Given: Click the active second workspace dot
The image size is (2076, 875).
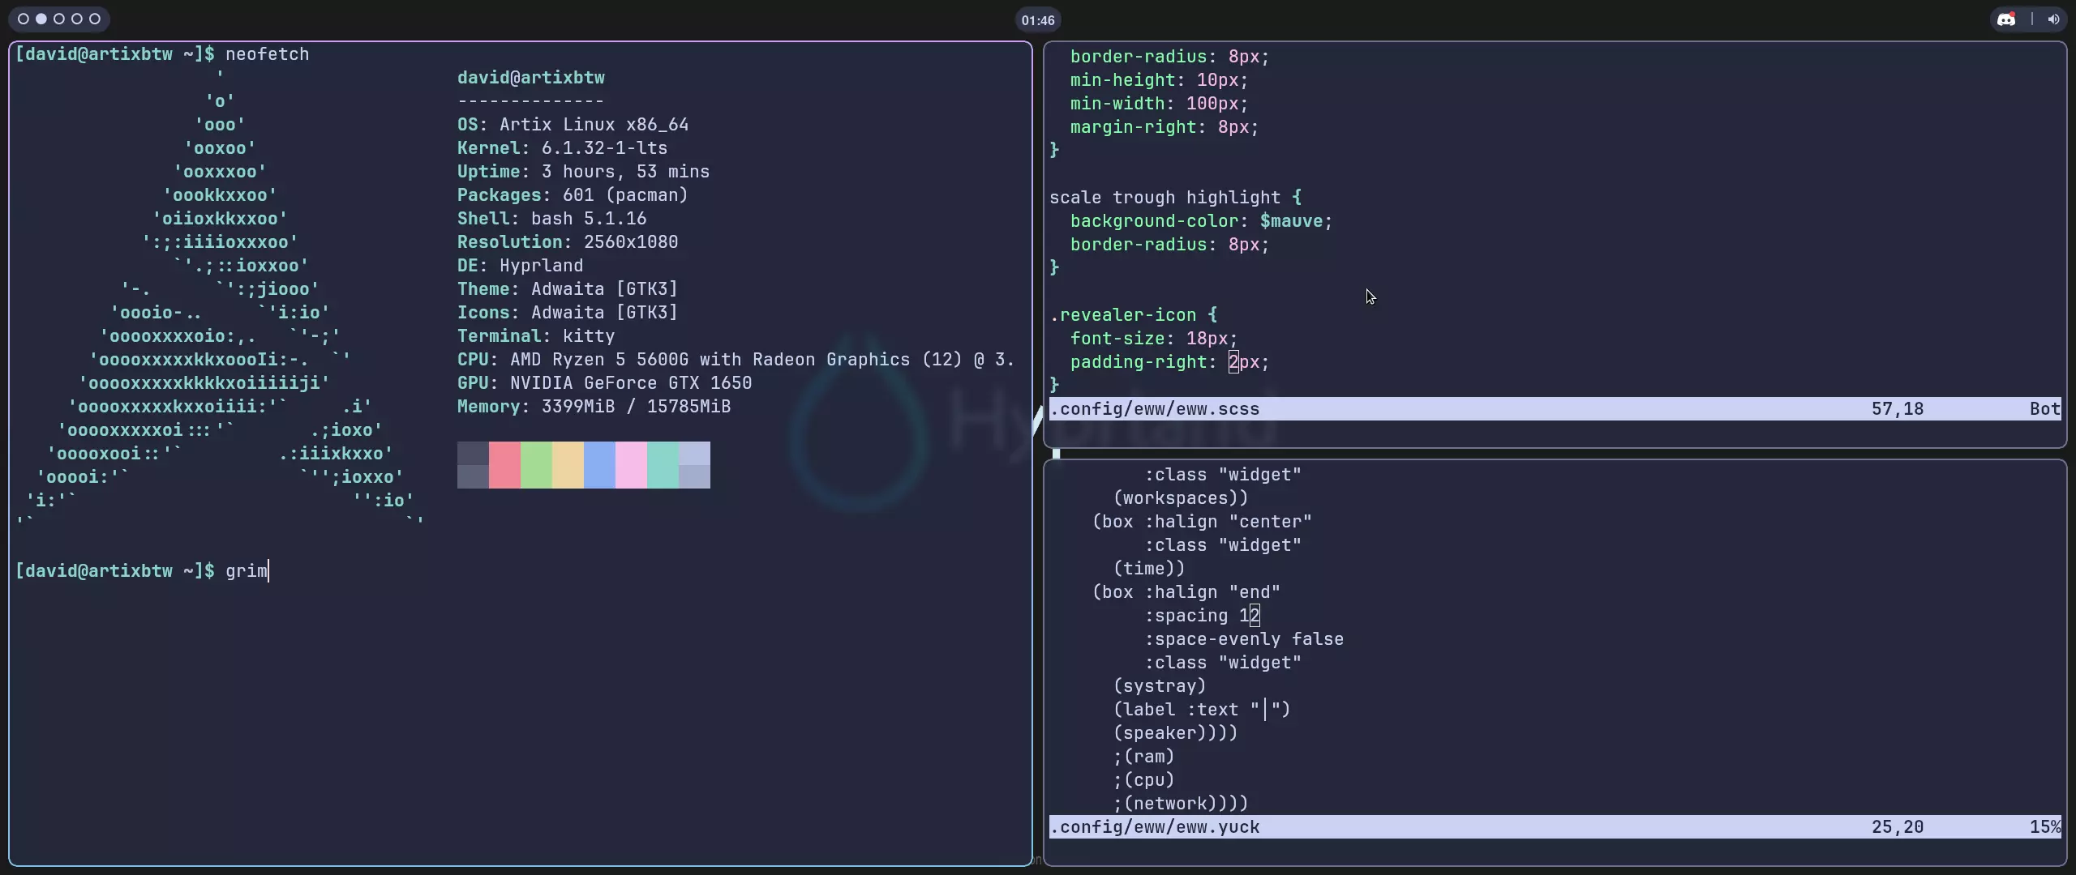Looking at the screenshot, I should (41, 19).
